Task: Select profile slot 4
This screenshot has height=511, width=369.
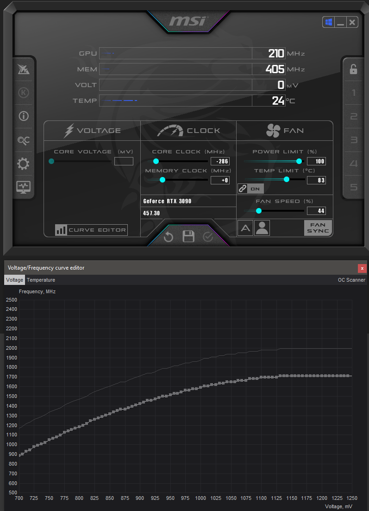Action: pyautogui.click(x=354, y=164)
